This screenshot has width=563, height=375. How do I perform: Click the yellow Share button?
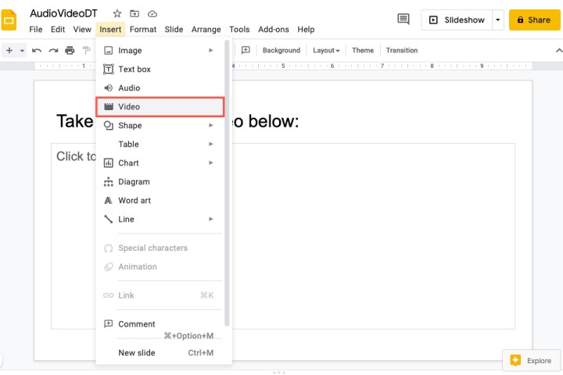tap(535, 20)
